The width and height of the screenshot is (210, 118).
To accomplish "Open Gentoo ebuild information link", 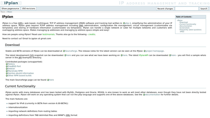I will pyautogui.click(x=21, y=73).
